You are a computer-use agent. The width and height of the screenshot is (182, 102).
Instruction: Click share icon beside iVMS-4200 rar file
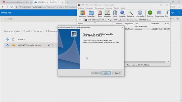[x=49, y=45]
